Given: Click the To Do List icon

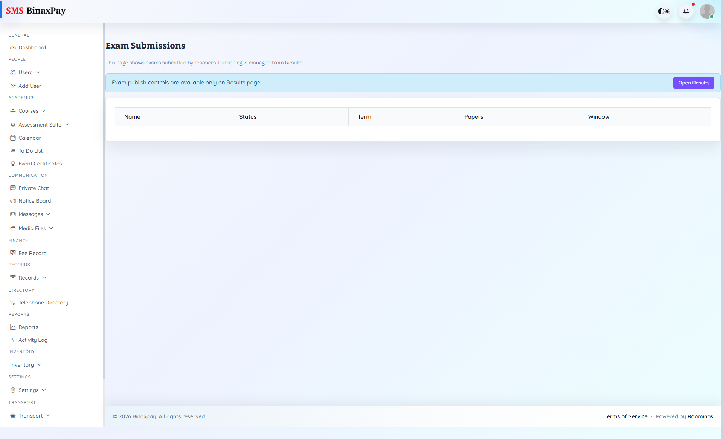Looking at the screenshot, I should pyautogui.click(x=13, y=151).
